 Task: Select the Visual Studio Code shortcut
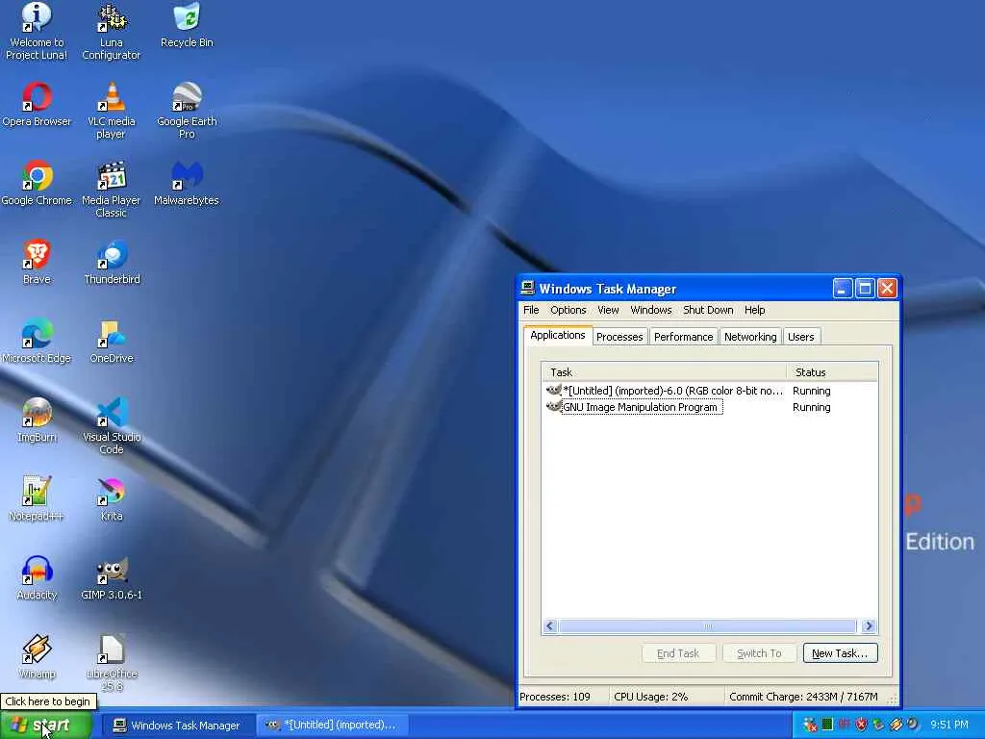(x=112, y=426)
